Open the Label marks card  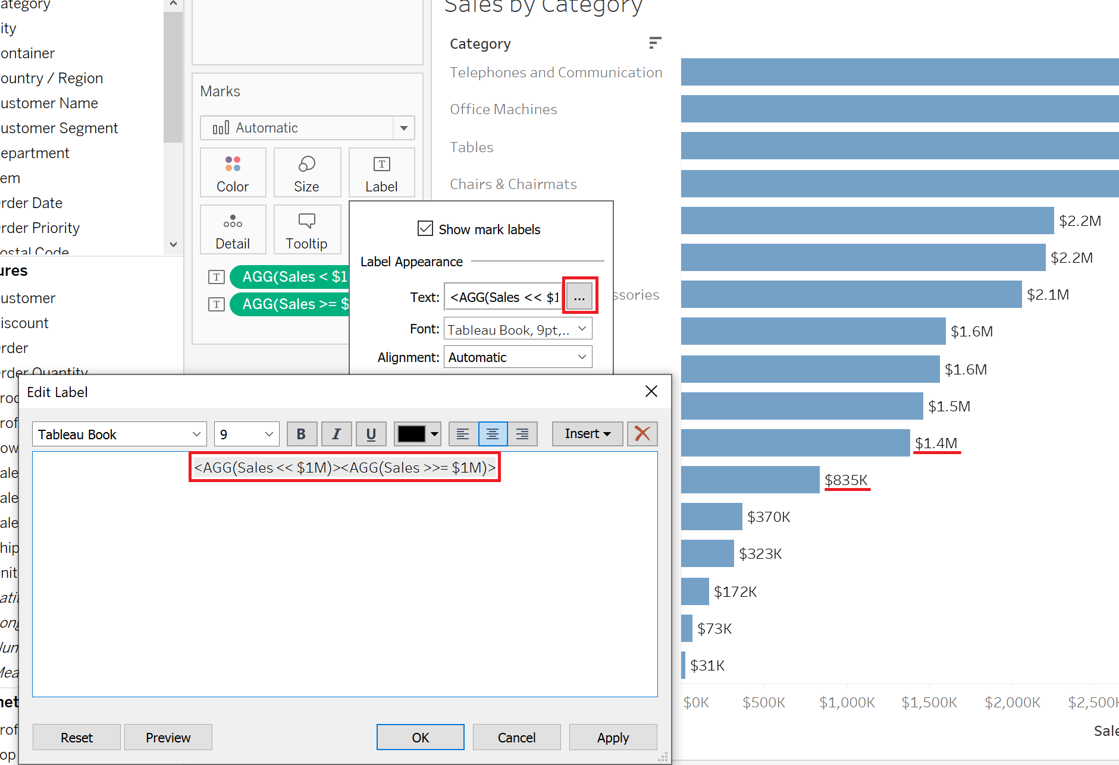point(381,172)
